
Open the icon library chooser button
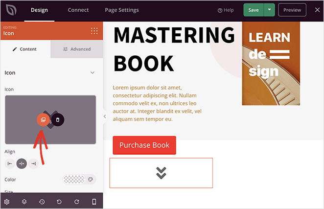point(43,120)
